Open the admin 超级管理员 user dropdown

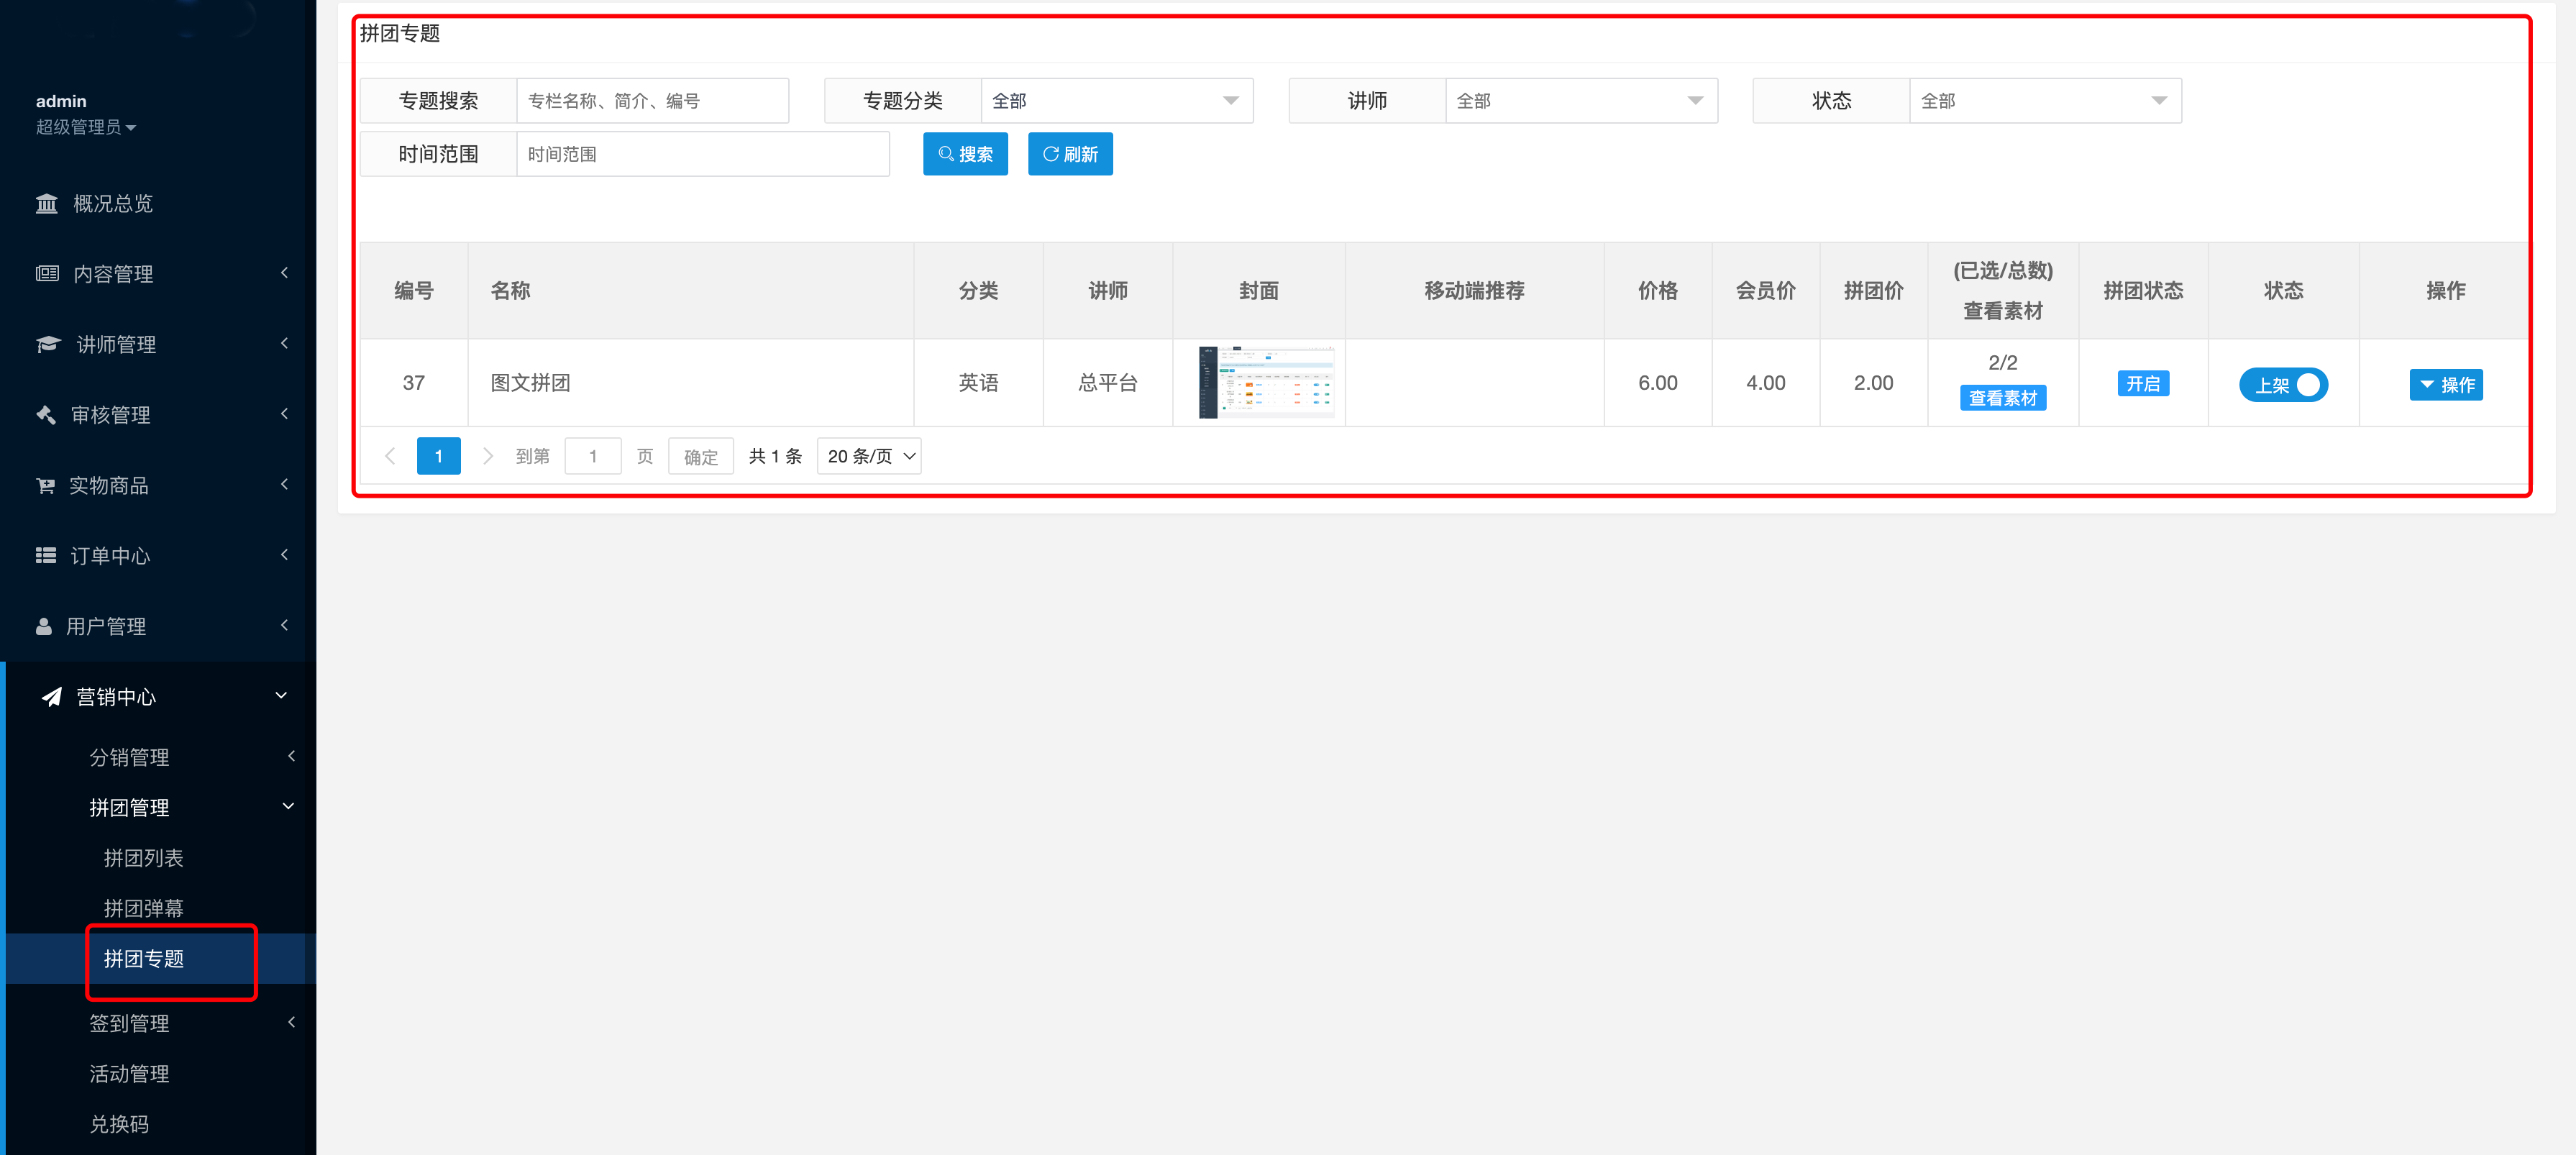pos(86,127)
